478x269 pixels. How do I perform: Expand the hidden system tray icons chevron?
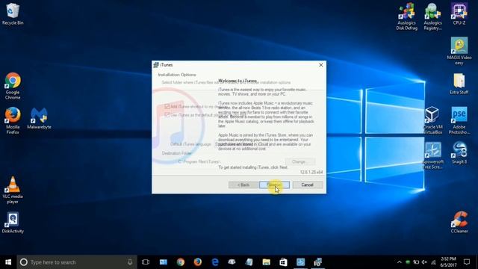click(399, 262)
